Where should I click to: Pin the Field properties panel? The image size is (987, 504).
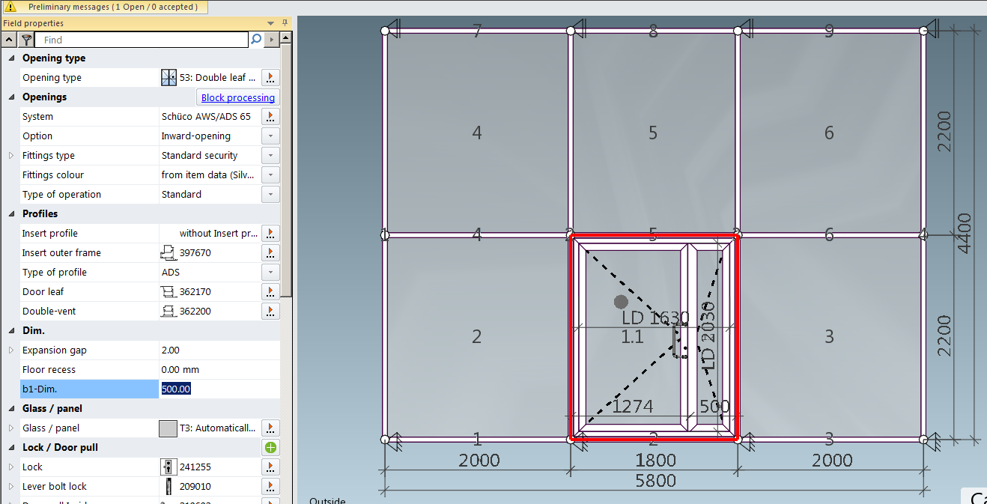coord(285,23)
